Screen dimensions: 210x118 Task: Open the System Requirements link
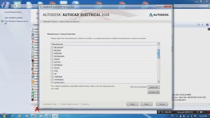69,104
